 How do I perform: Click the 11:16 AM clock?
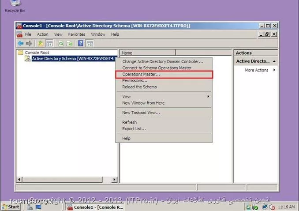(x=286, y=207)
